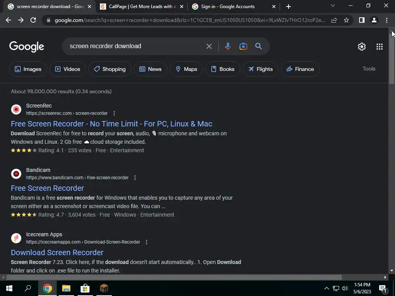Search by image with camera icon
The image size is (395, 296).
tap(243, 46)
